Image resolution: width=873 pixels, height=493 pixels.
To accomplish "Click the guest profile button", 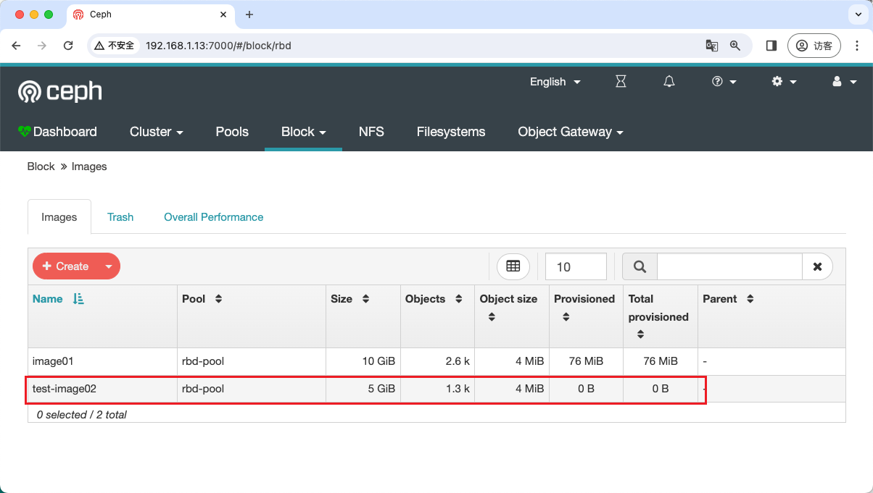I will [814, 46].
